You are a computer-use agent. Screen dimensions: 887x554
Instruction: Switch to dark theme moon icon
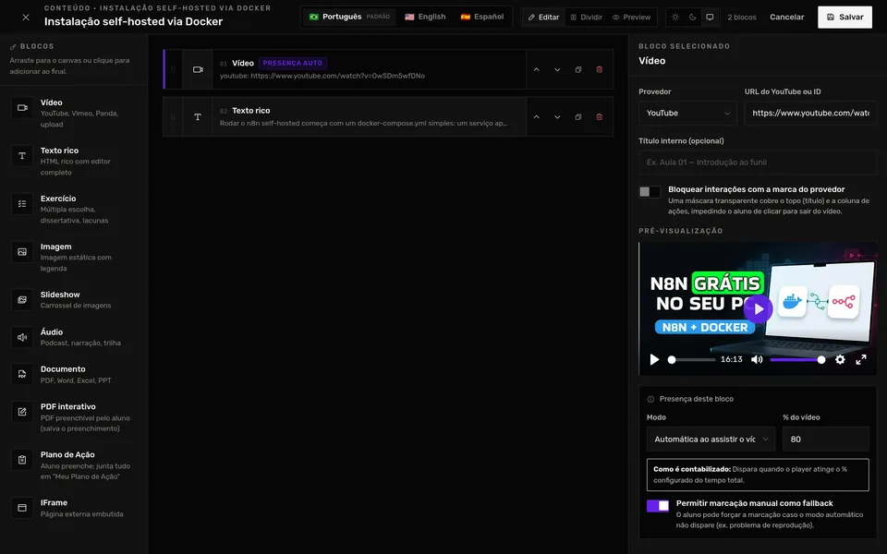click(692, 17)
